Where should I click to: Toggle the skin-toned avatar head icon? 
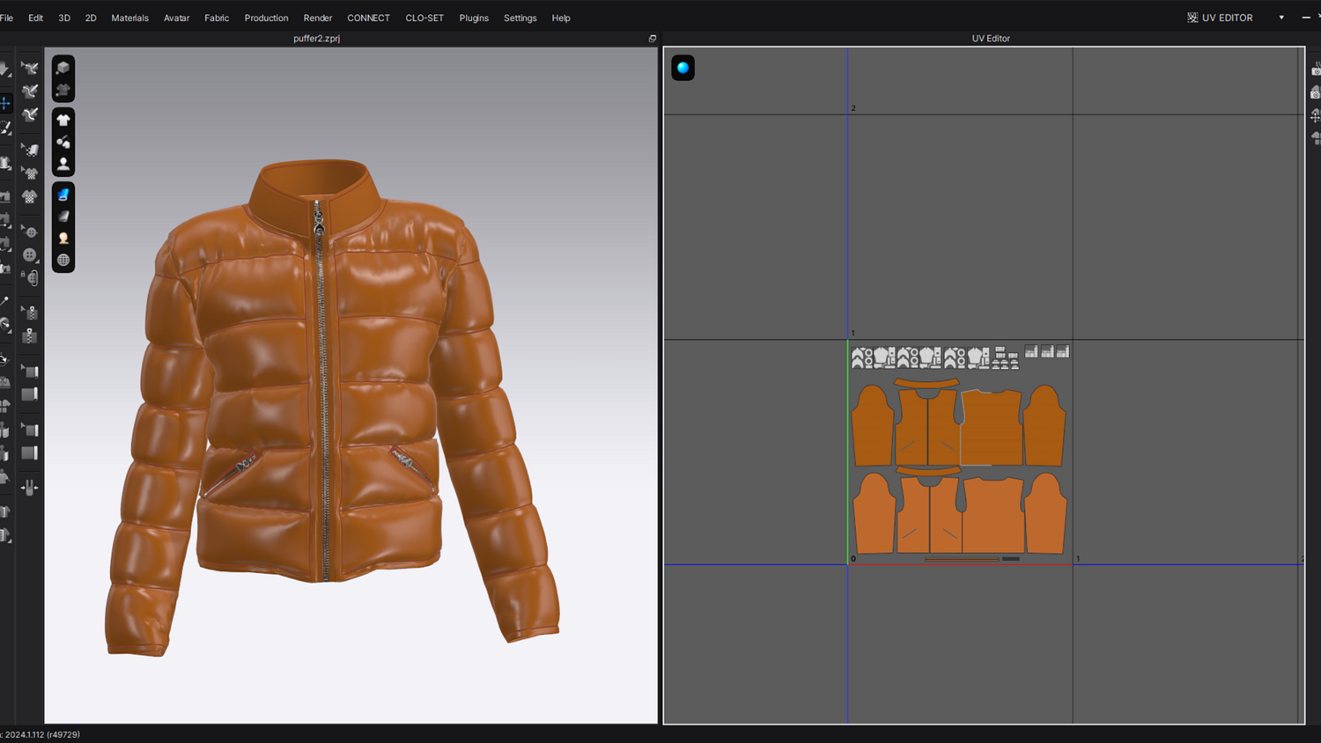pyautogui.click(x=63, y=239)
